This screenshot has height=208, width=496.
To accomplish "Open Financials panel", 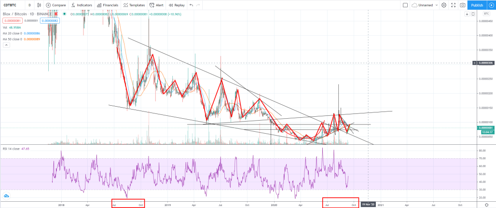I will [108, 5].
